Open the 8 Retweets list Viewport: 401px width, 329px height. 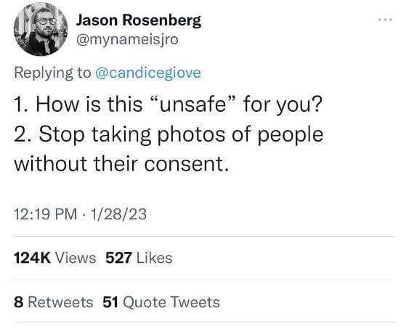[54, 302]
